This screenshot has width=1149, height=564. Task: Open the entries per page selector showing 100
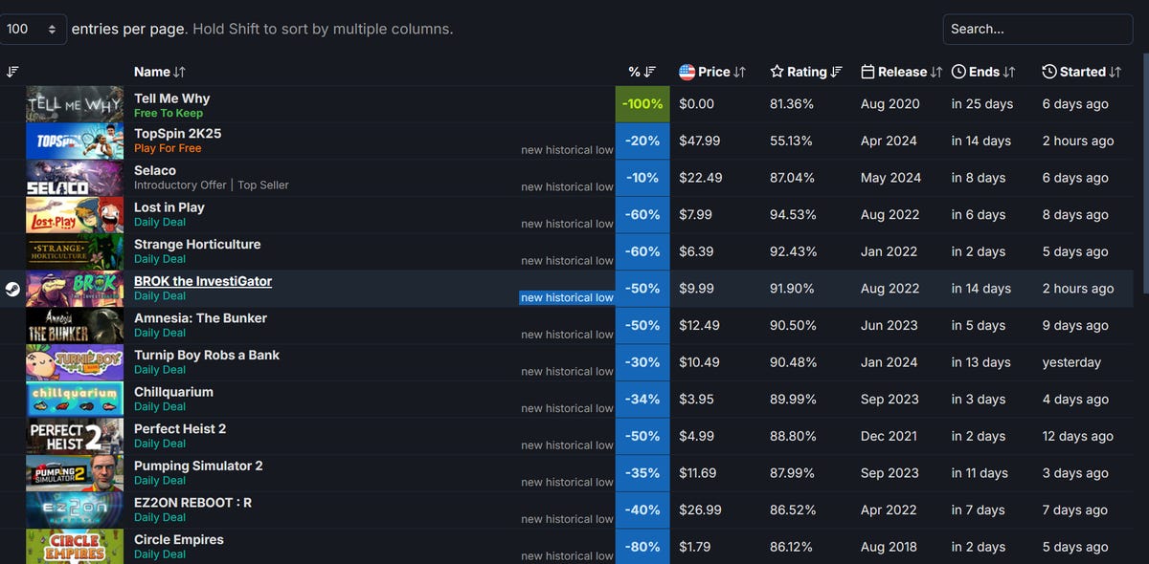[34, 29]
